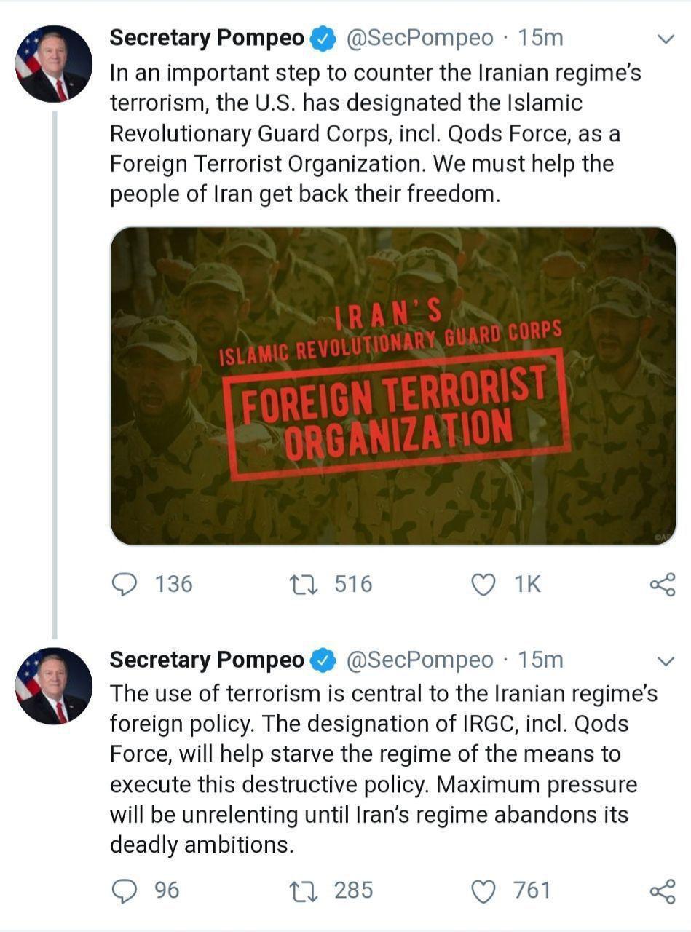Like the second tweet with 761 likes
The width and height of the screenshot is (691, 932).
pyautogui.click(x=483, y=891)
